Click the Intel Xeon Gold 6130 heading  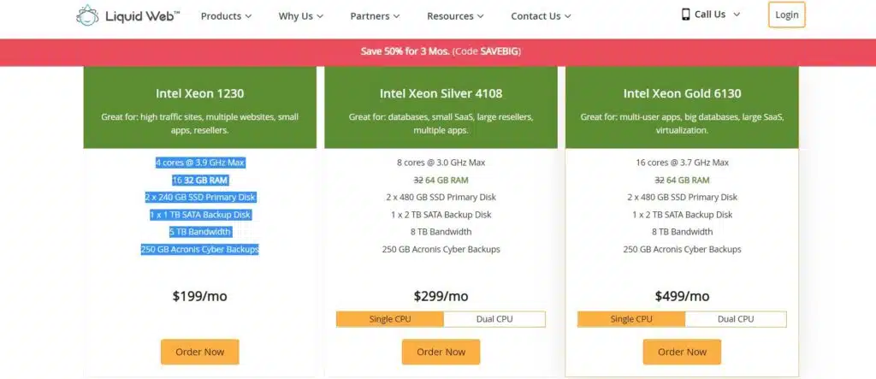[682, 93]
